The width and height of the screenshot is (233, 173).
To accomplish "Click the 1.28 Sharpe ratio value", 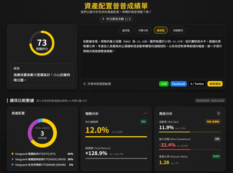I will coord(164,163).
